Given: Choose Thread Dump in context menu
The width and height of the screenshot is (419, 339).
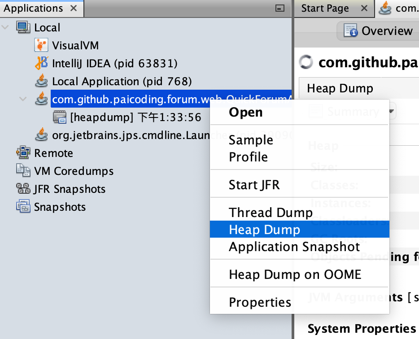Looking at the screenshot, I should (271, 213).
